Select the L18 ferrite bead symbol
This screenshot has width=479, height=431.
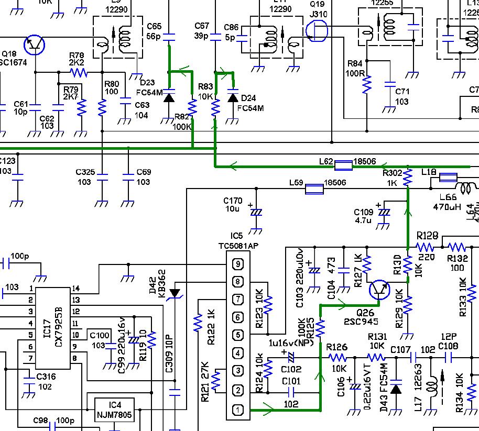pos(448,178)
